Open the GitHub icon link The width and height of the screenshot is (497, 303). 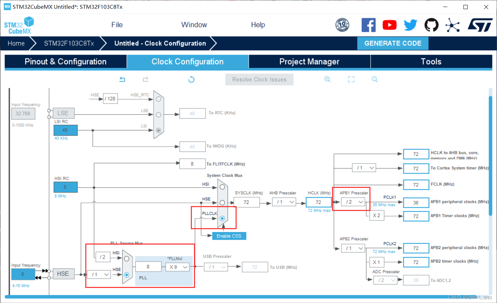[x=431, y=25]
